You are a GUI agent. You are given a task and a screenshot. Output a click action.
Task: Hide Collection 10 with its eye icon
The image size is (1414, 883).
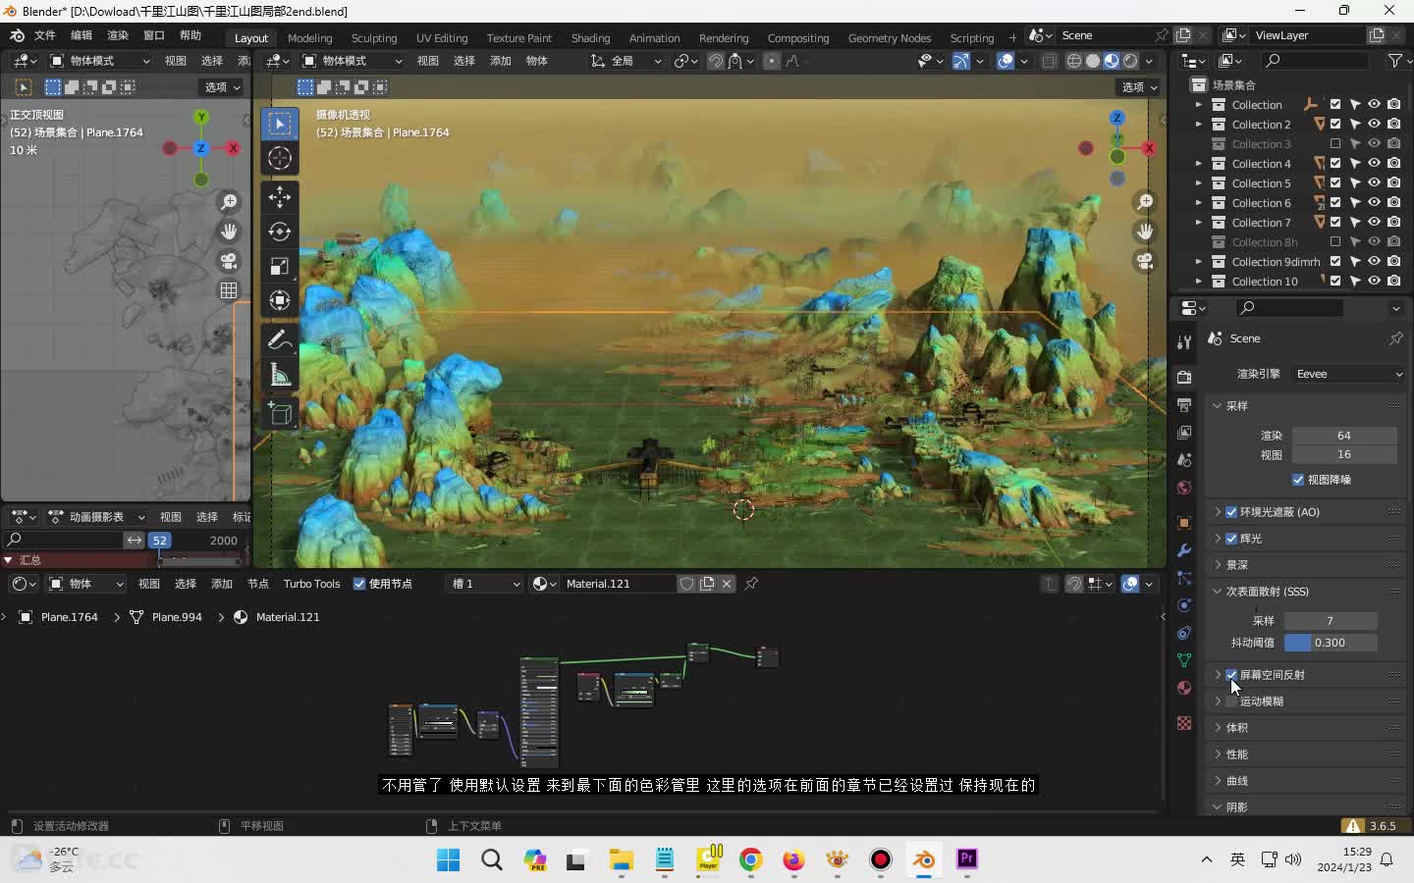coord(1374,282)
